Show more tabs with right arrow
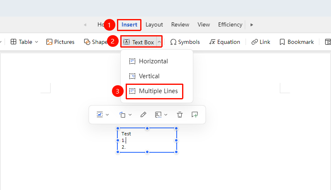 coord(251,25)
